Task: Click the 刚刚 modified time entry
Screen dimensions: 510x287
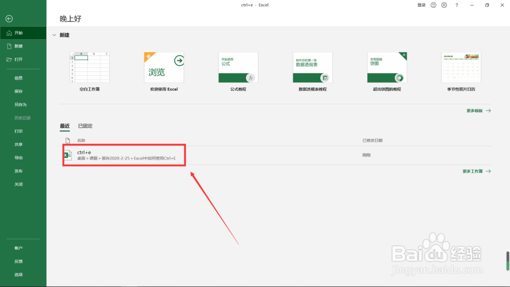Action: [366, 155]
